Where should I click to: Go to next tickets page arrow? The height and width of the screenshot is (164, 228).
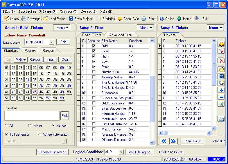coord(173,141)
